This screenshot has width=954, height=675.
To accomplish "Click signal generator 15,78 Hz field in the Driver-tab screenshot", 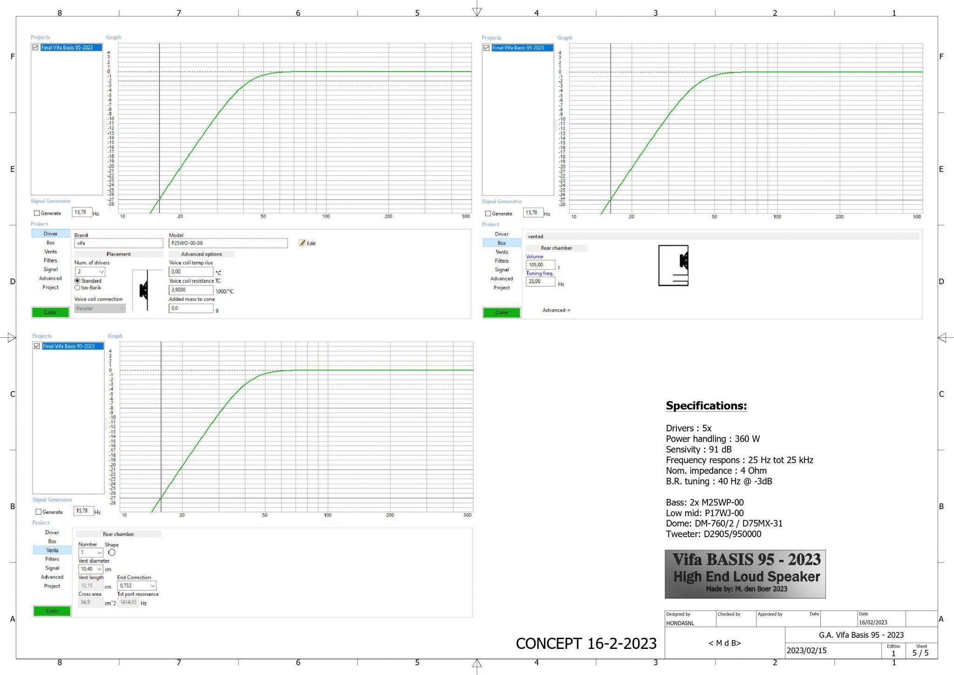I will [x=82, y=212].
